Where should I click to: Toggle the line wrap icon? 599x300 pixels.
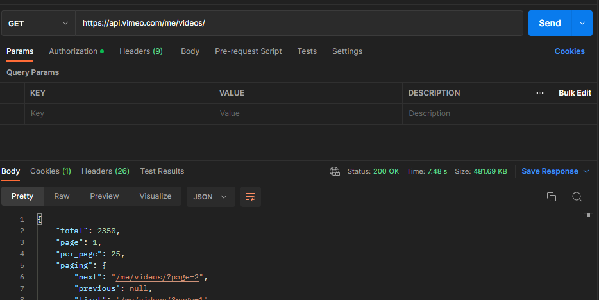[x=251, y=197]
